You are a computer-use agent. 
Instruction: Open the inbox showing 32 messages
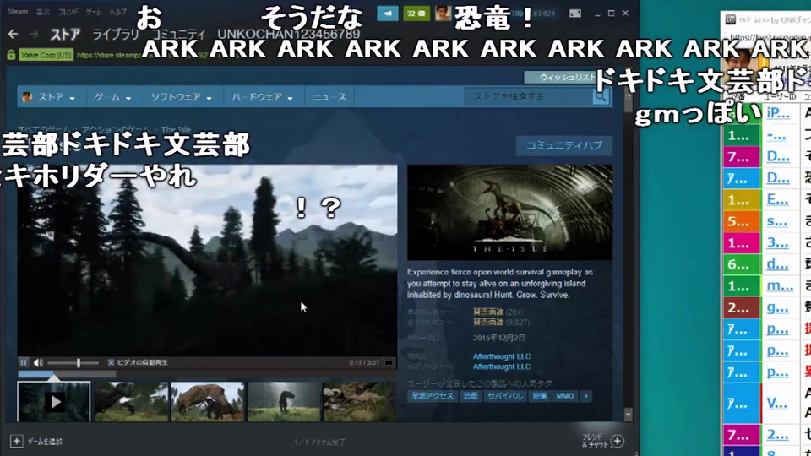coord(416,14)
